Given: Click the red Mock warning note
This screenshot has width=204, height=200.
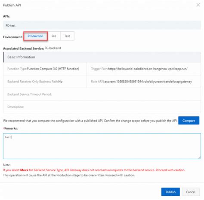Looking at the screenshot, I should 94,170.
